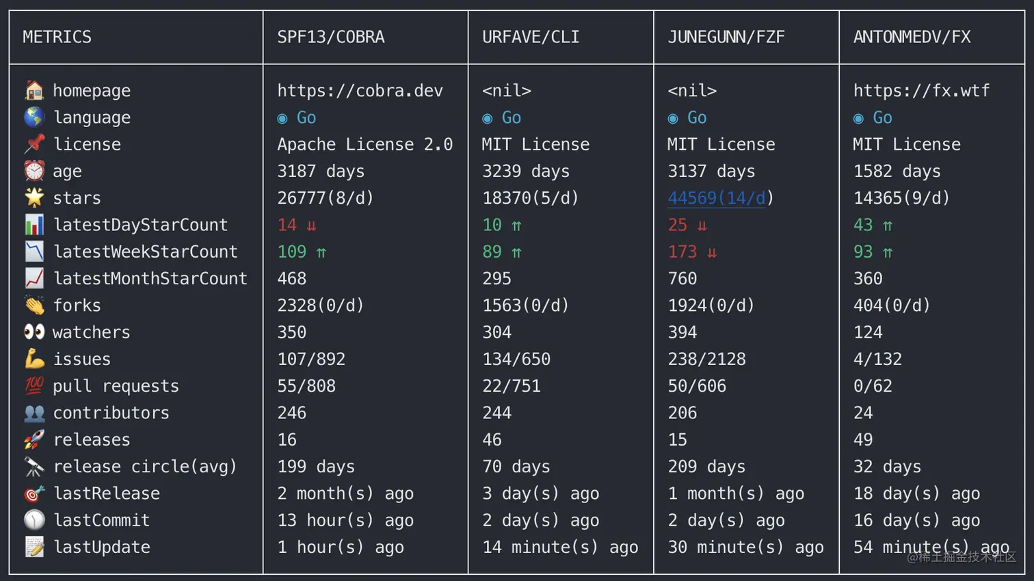Click the downtrend chart icon beside latestWeekStarCount
The image size is (1034, 581).
pyautogui.click(x=34, y=252)
